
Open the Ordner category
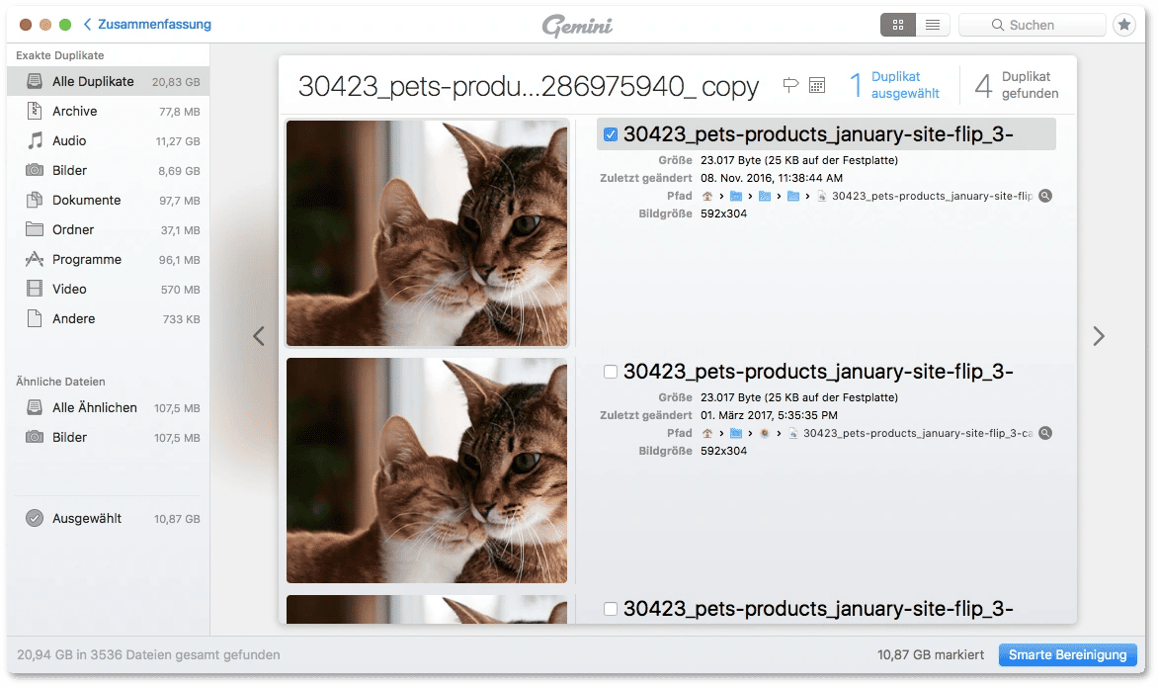[x=108, y=229]
